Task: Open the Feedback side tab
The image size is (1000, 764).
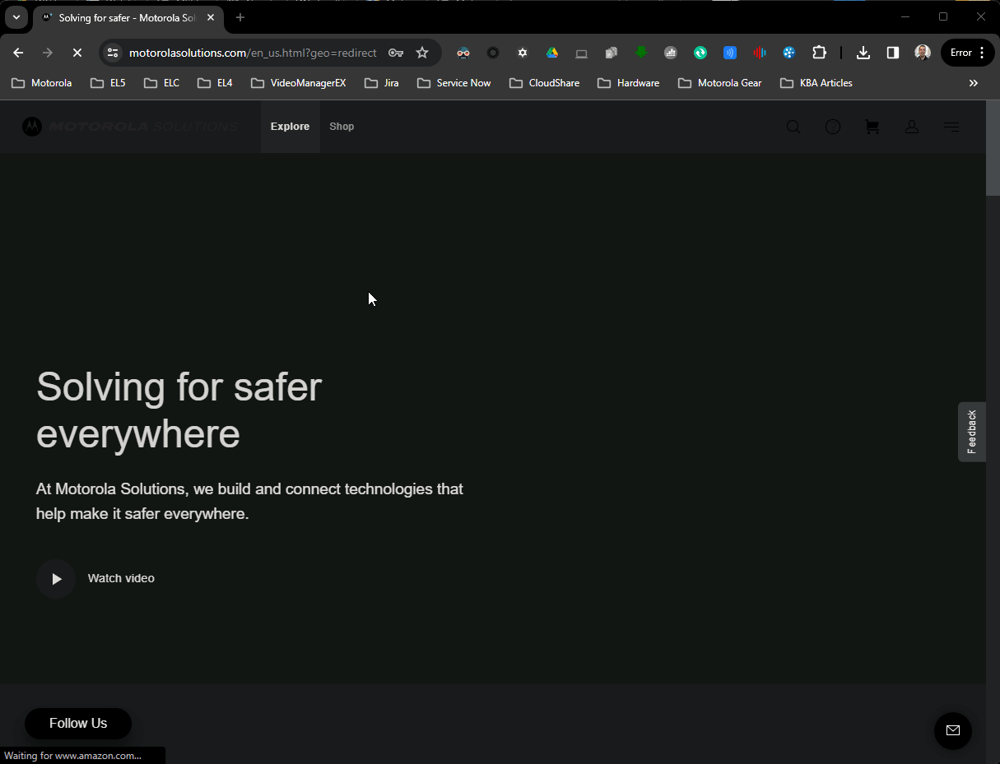Action: pos(972,432)
